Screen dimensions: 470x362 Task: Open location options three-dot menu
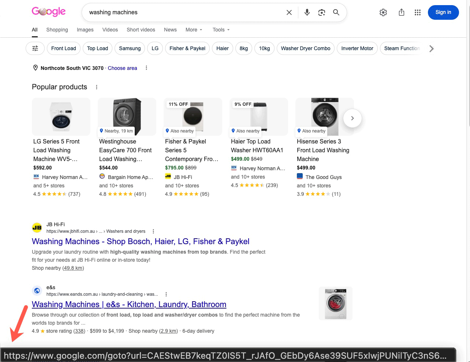tap(146, 68)
